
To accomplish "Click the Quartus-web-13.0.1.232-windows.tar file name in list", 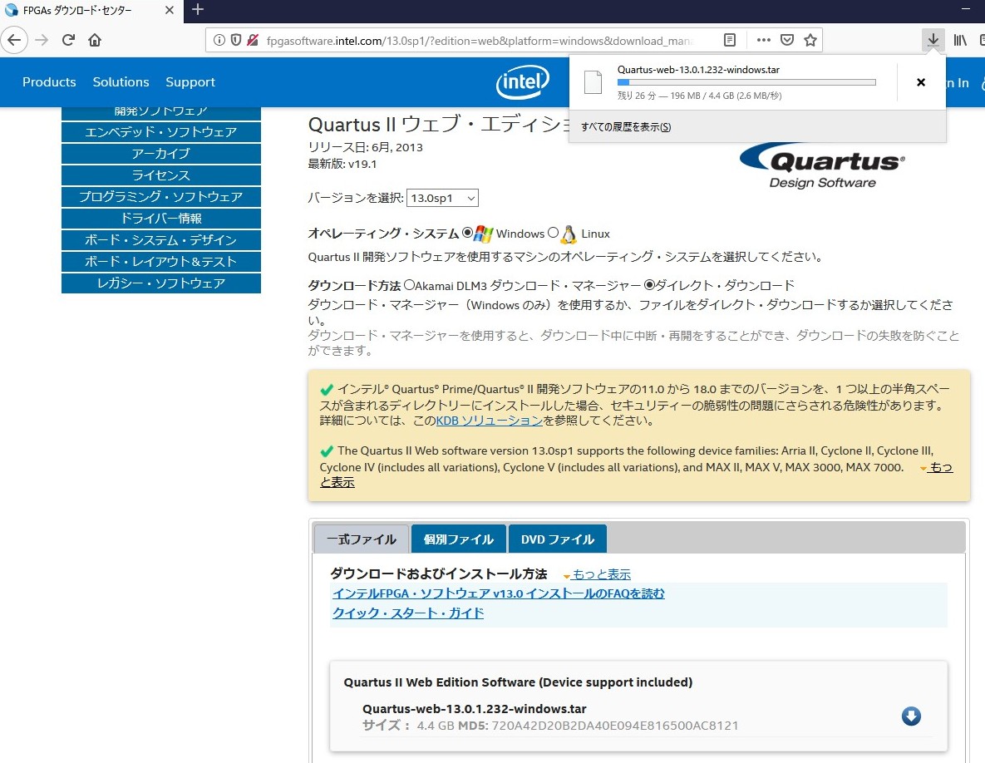I will [475, 709].
